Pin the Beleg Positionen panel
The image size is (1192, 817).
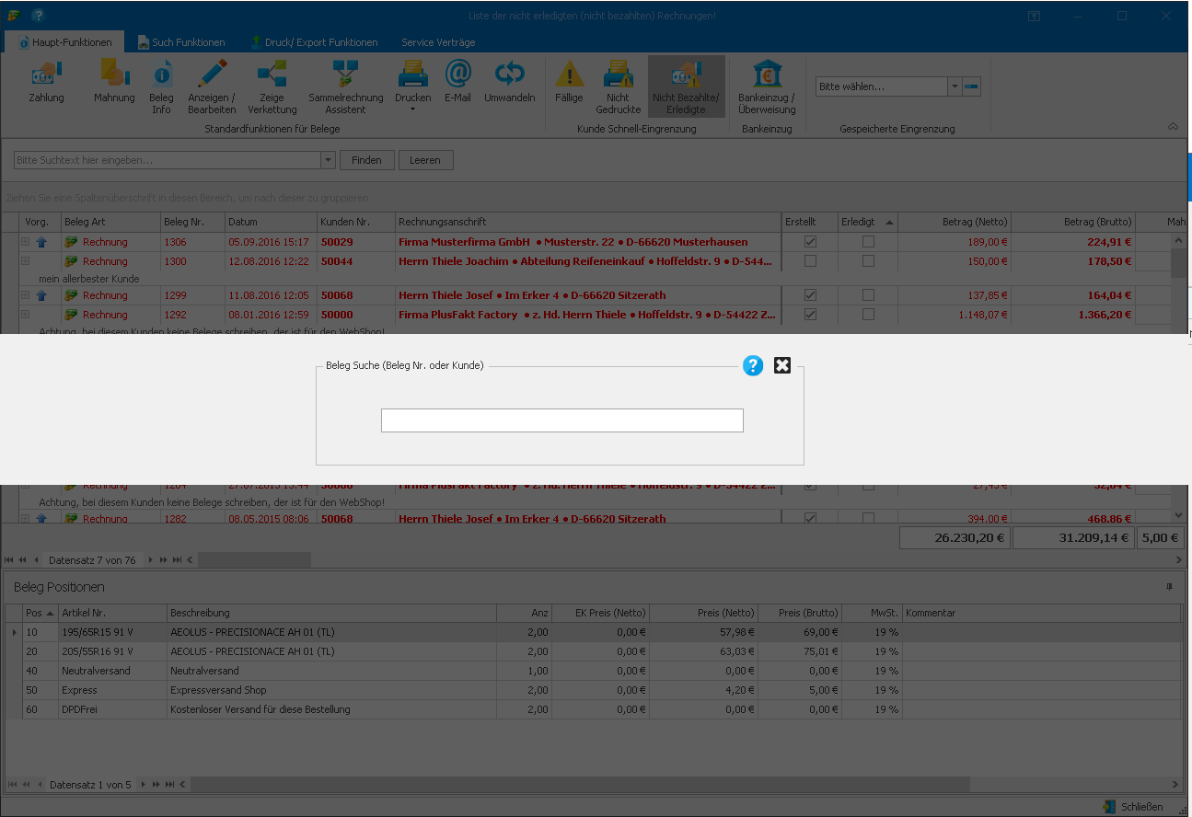[x=1170, y=587]
